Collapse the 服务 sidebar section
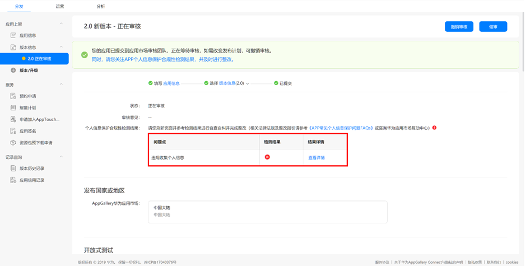This screenshot has height=266, width=526. (x=61, y=85)
